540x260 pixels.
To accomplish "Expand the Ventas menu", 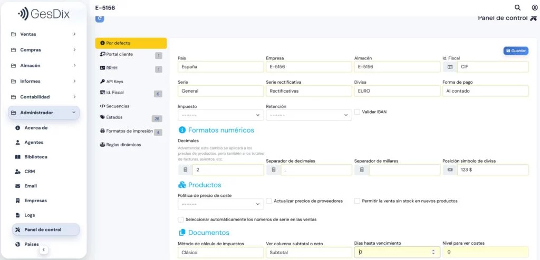I will click(x=44, y=34).
